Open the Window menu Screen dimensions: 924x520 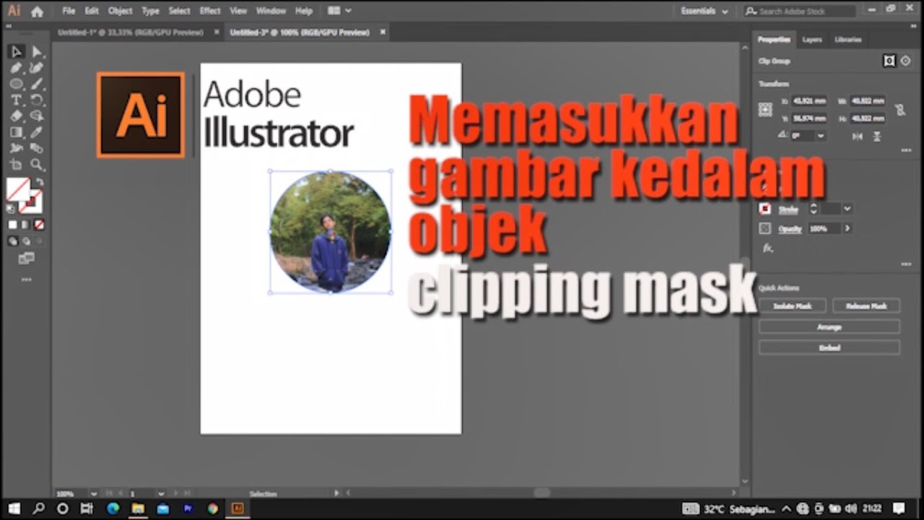pyautogui.click(x=271, y=11)
